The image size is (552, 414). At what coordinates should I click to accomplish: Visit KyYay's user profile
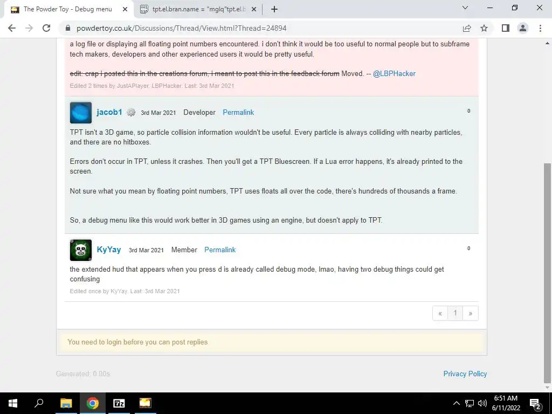point(109,250)
